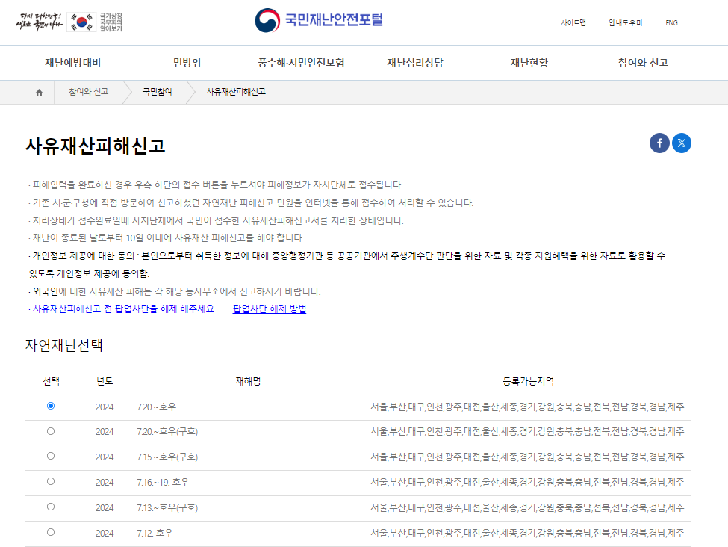728x547 pixels.
Task: Select the 7.12. 호우 radio button
Action: 51,532
